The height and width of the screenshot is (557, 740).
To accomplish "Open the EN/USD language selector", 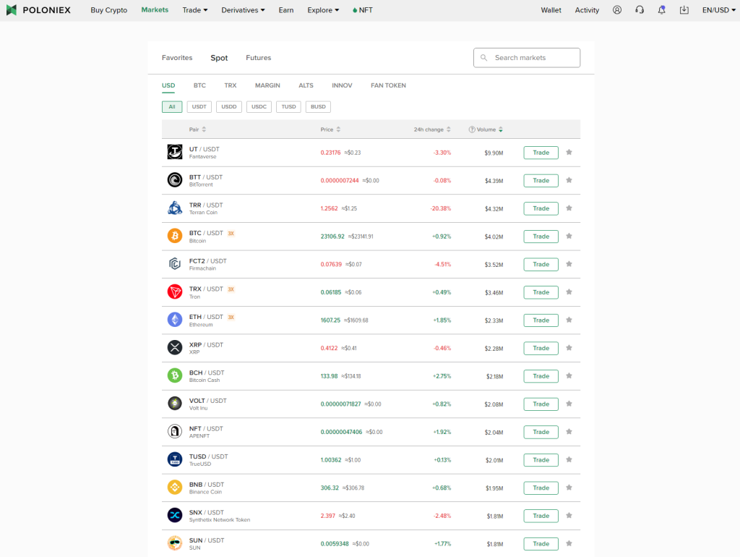I will tap(718, 10).
